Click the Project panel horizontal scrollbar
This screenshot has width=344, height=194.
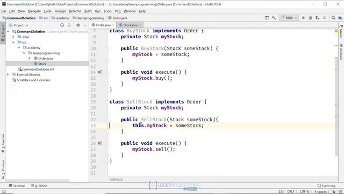click(38, 181)
